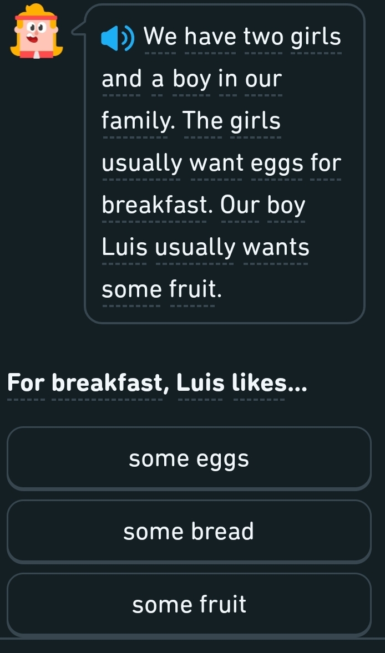This screenshot has height=653, width=385.
Task: Select the "some eggs" answer
Action: [x=189, y=458]
